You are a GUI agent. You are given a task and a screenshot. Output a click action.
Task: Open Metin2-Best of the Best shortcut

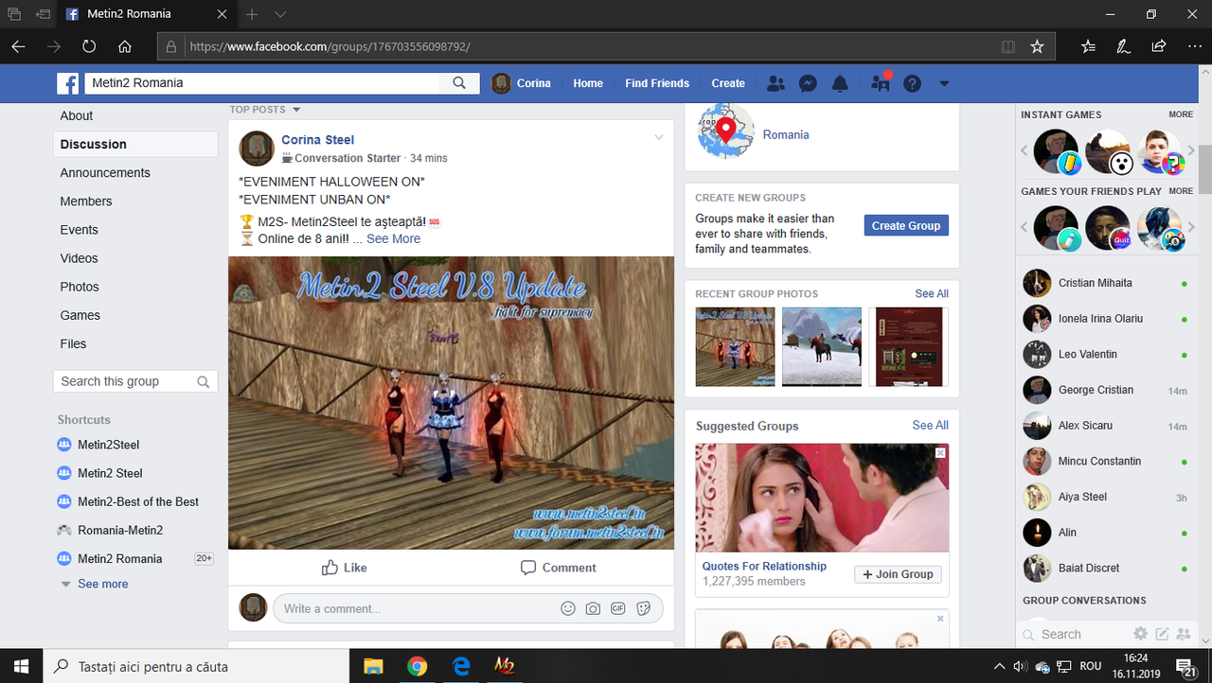[138, 501]
